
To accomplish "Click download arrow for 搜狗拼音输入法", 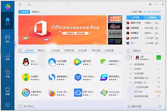I will (x=159, y=78).
